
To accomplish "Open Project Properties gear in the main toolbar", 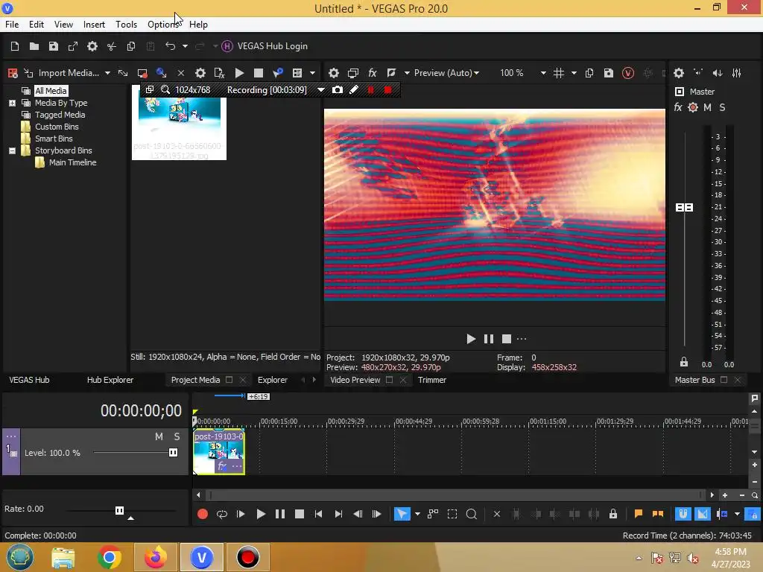I will pyautogui.click(x=92, y=46).
